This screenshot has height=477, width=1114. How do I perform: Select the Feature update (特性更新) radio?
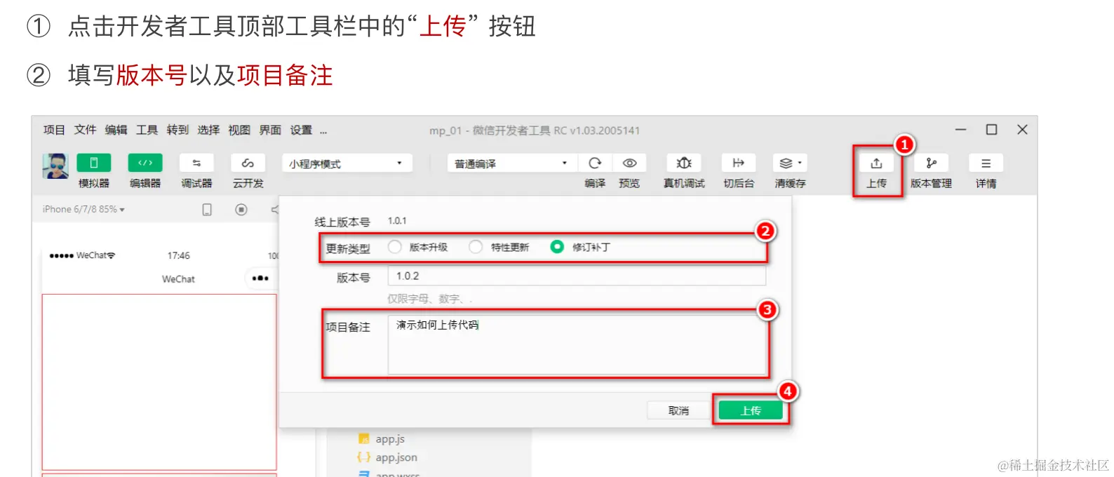pos(476,247)
